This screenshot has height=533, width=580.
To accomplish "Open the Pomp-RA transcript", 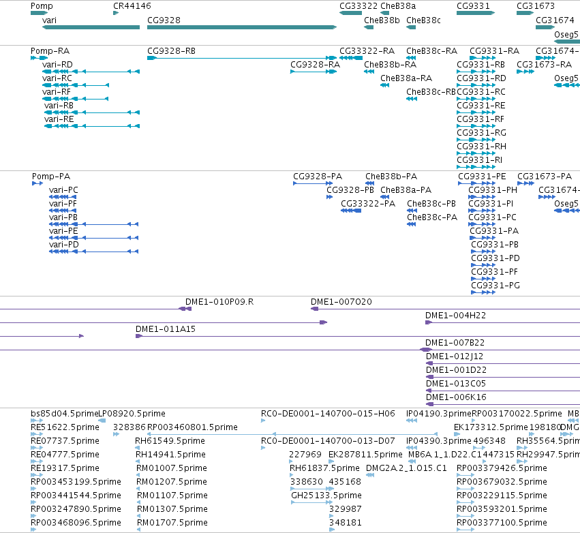I will (40, 58).
